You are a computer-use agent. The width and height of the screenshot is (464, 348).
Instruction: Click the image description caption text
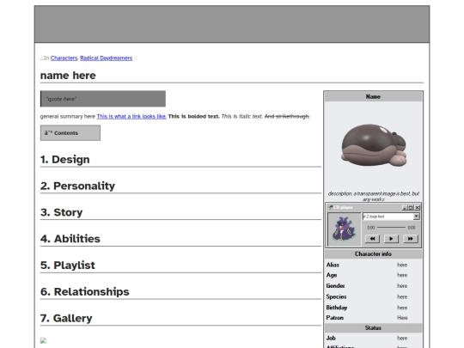pyautogui.click(x=374, y=197)
